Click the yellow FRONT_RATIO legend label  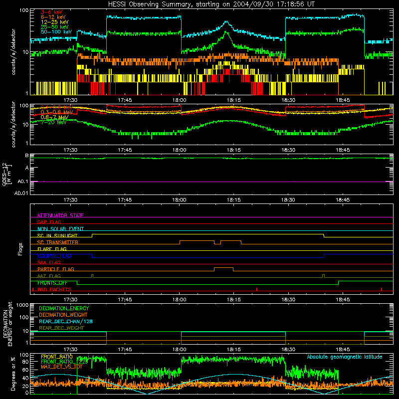[x=57, y=357]
